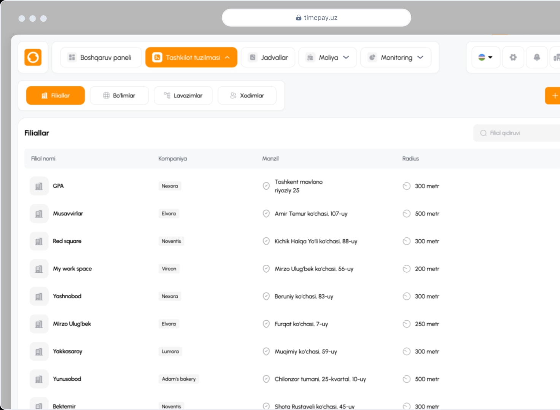Click the Kompaniya column header
Image resolution: width=560 pixels, height=410 pixels.
pos(173,159)
